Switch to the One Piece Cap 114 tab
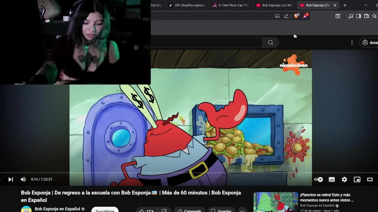 [x=231, y=5]
